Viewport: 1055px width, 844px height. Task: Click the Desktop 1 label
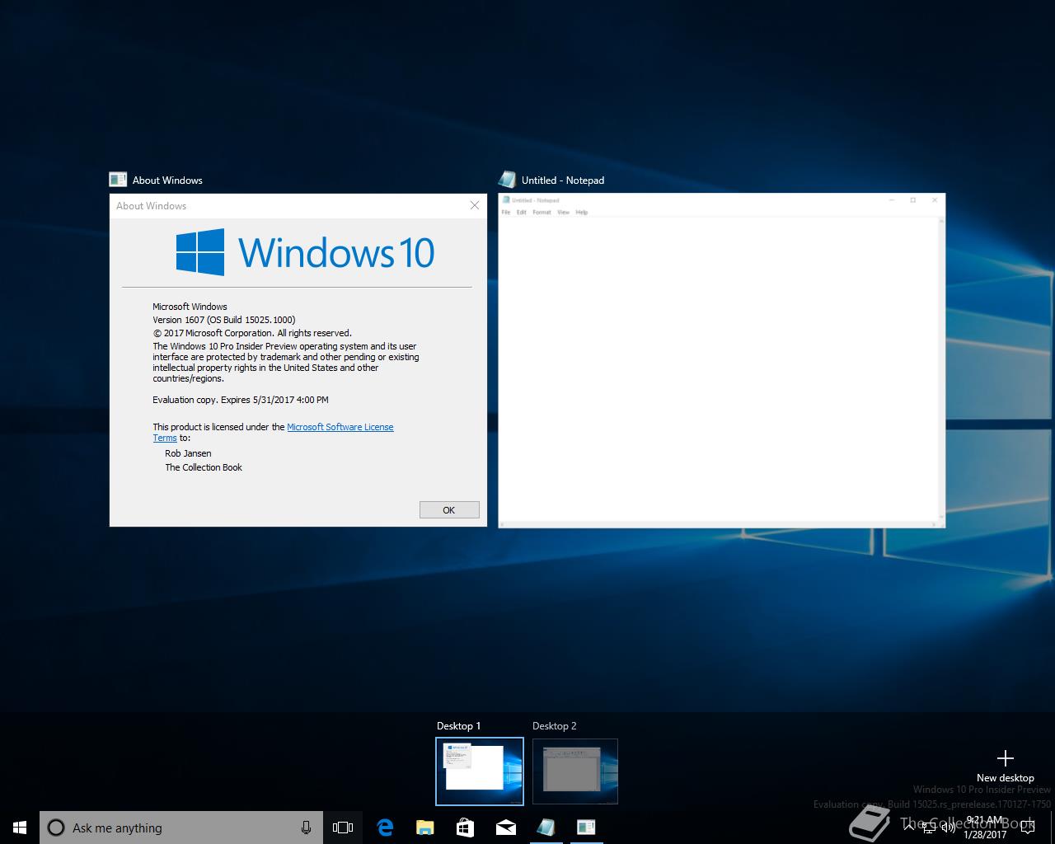coord(458,726)
